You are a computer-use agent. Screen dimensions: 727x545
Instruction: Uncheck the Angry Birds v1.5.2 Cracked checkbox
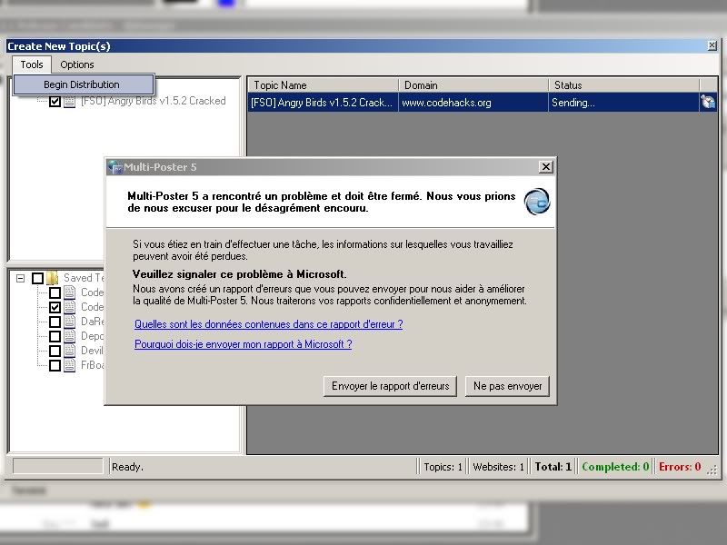[x=55, y=101]
